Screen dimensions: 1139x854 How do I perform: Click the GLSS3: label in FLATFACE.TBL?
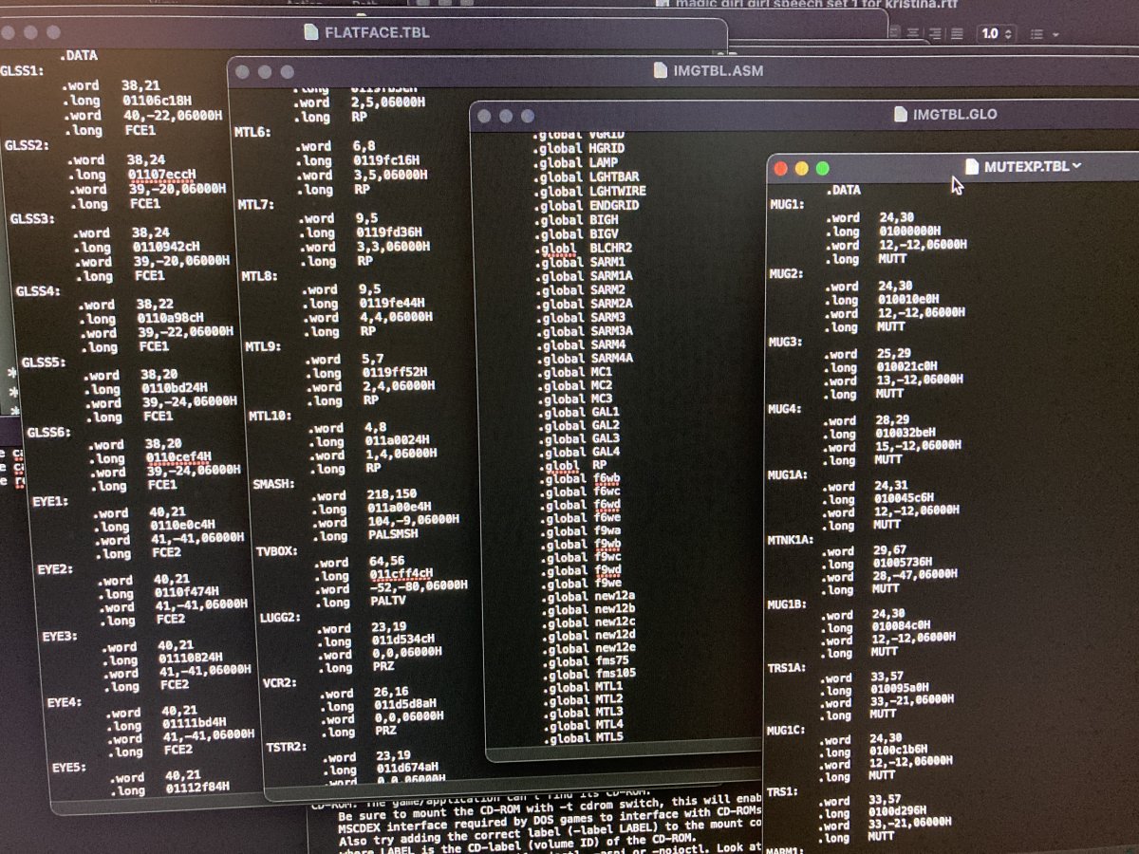pyautogui.click(x=32, y=218)
